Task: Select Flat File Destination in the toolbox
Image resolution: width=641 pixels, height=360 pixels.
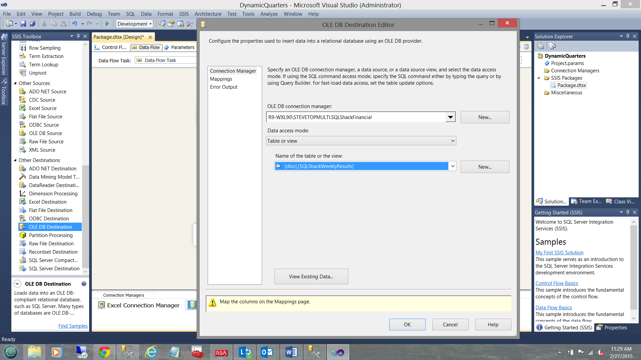Action: click(x=50, y=210)
